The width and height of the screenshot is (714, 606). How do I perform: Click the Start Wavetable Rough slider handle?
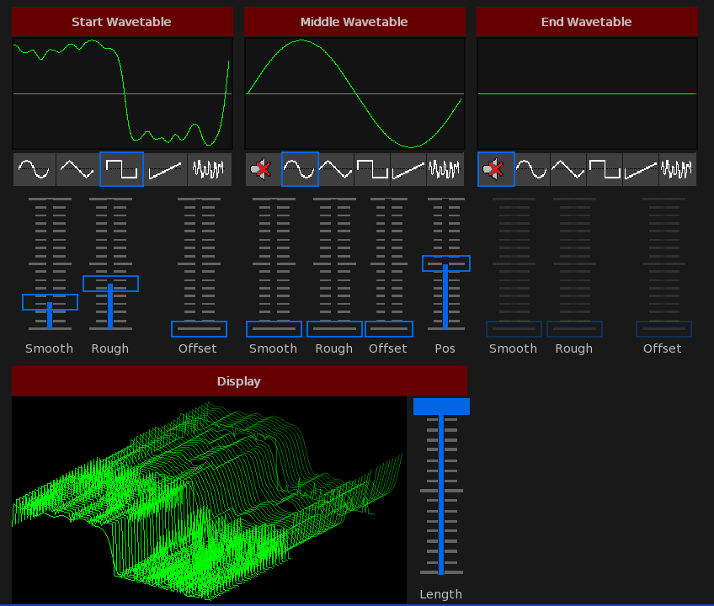(110, 284)
